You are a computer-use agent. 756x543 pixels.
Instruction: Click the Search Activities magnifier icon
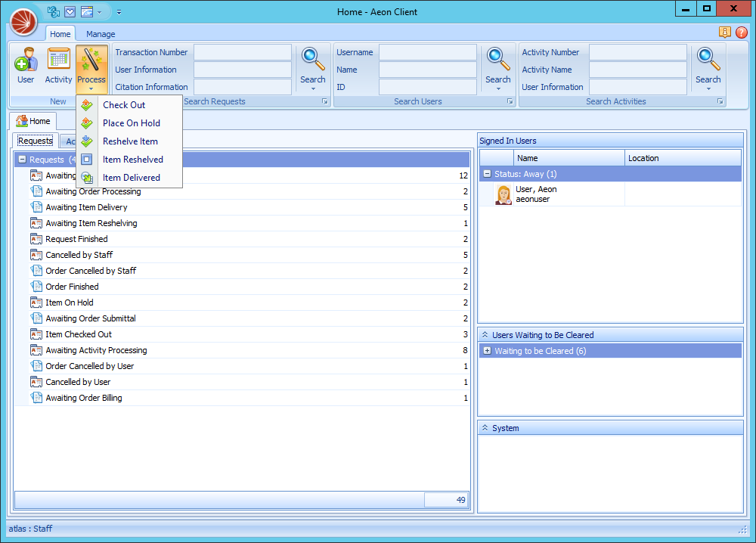(x=708, y=59)
